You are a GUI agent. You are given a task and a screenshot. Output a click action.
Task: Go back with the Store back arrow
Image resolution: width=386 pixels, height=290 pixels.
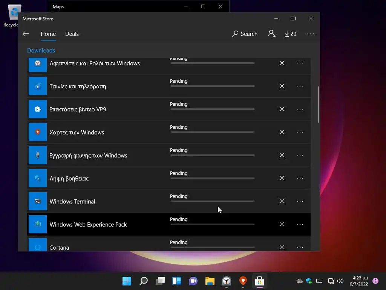coord(26,34)
